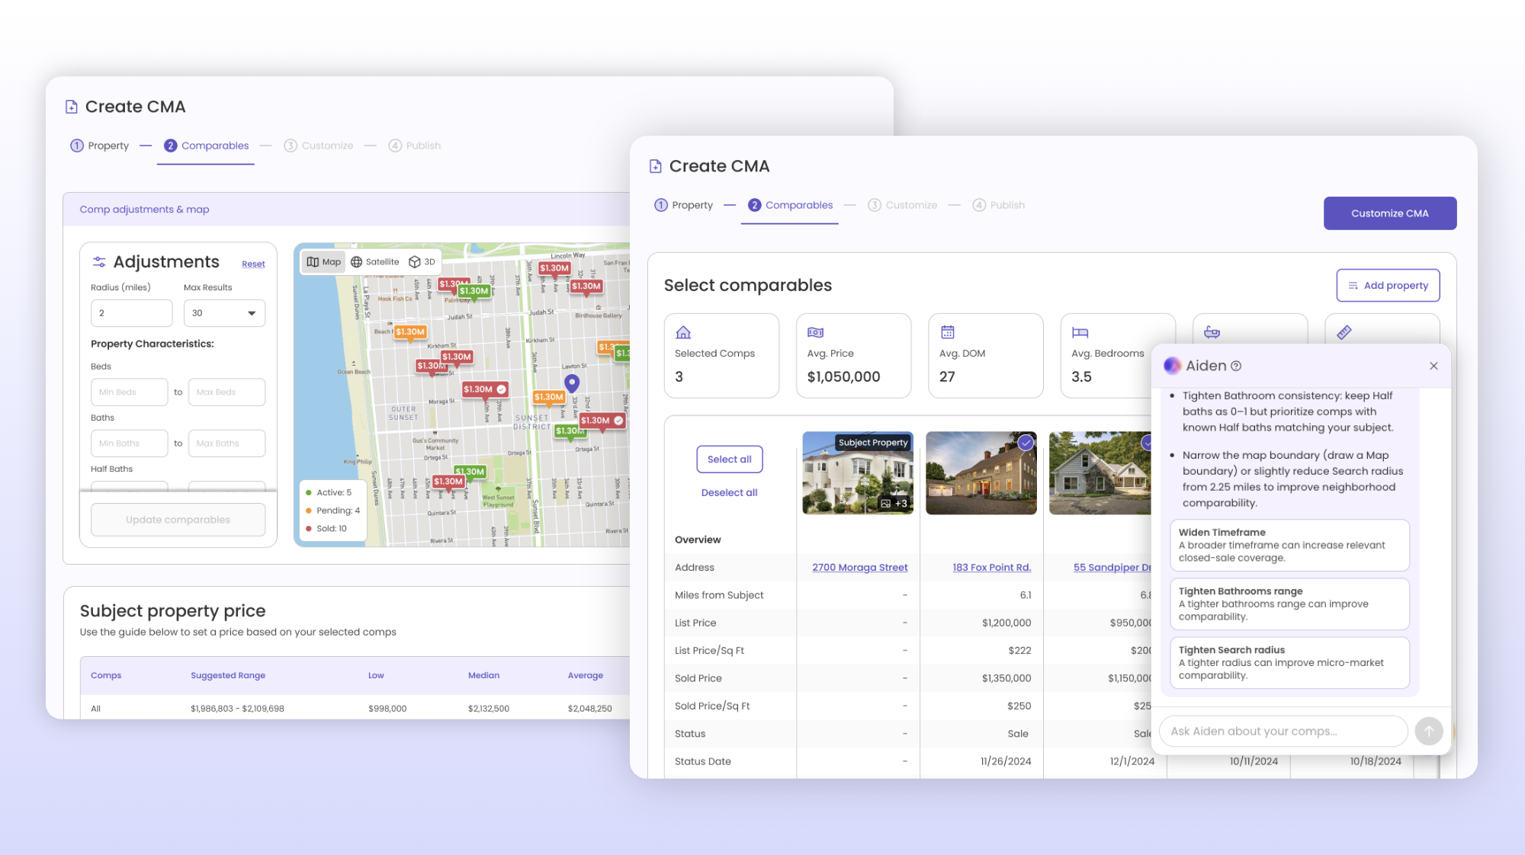Click the blue subject property map pin
The height and width of the screenshot is (855, 1525).
point(571,382)
